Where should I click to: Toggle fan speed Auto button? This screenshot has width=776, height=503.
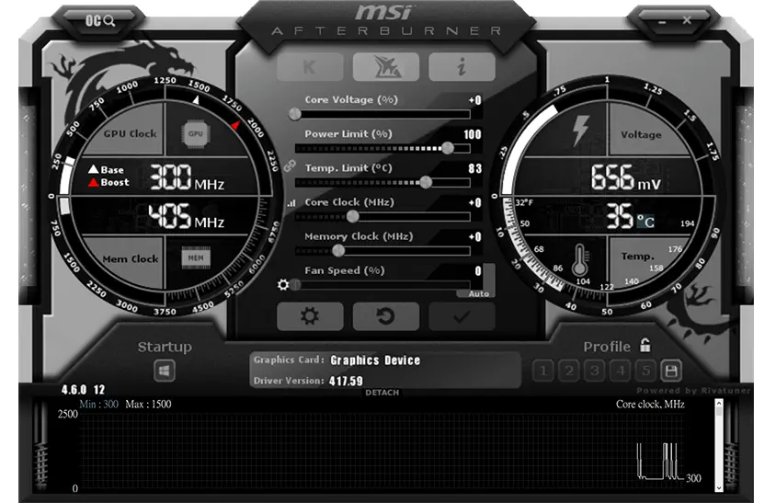[479, 293]
